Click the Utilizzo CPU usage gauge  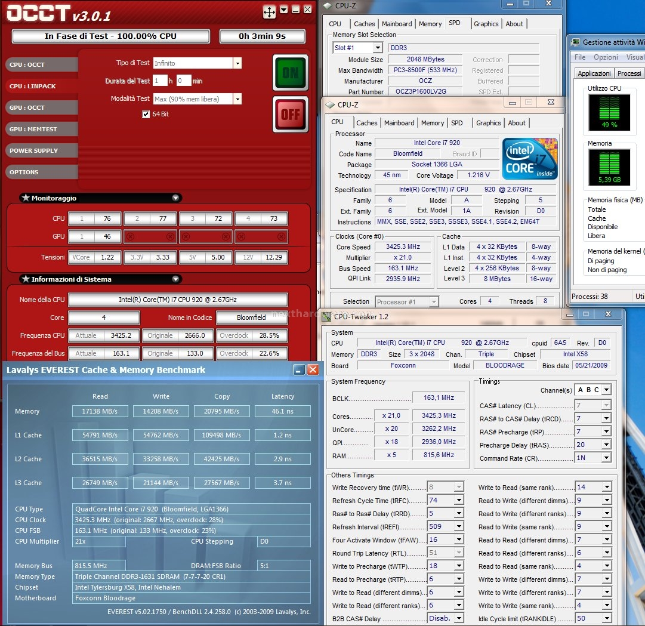609,112
